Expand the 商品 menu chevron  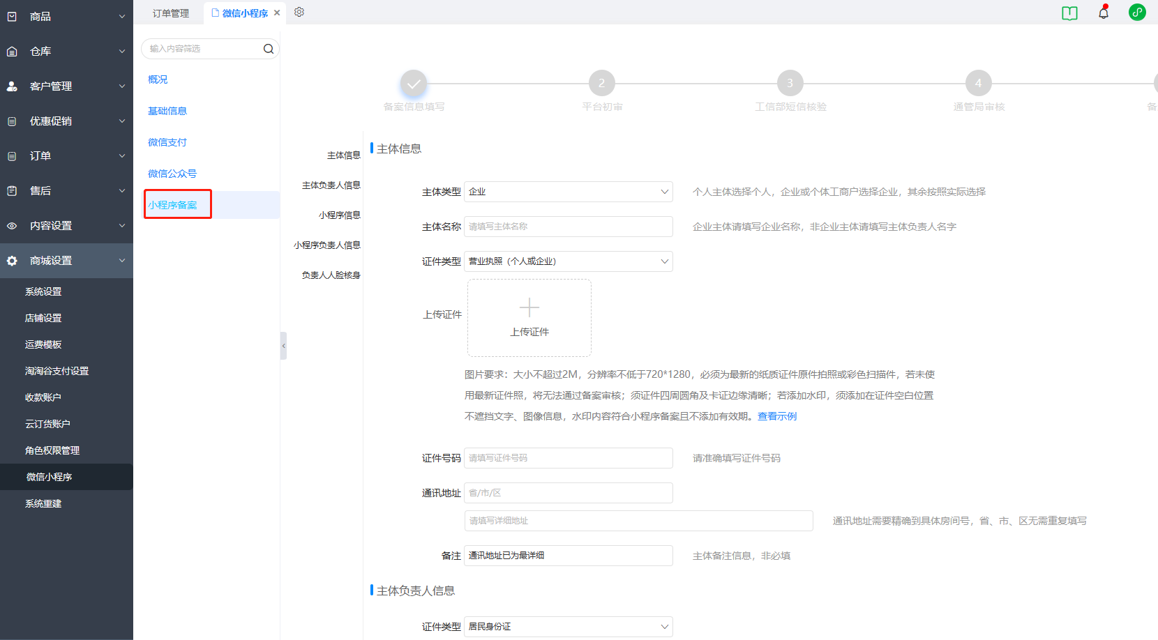(x=122, y=16)
